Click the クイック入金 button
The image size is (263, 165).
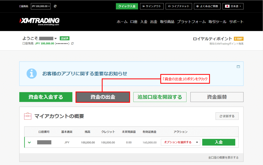point(127,6)
